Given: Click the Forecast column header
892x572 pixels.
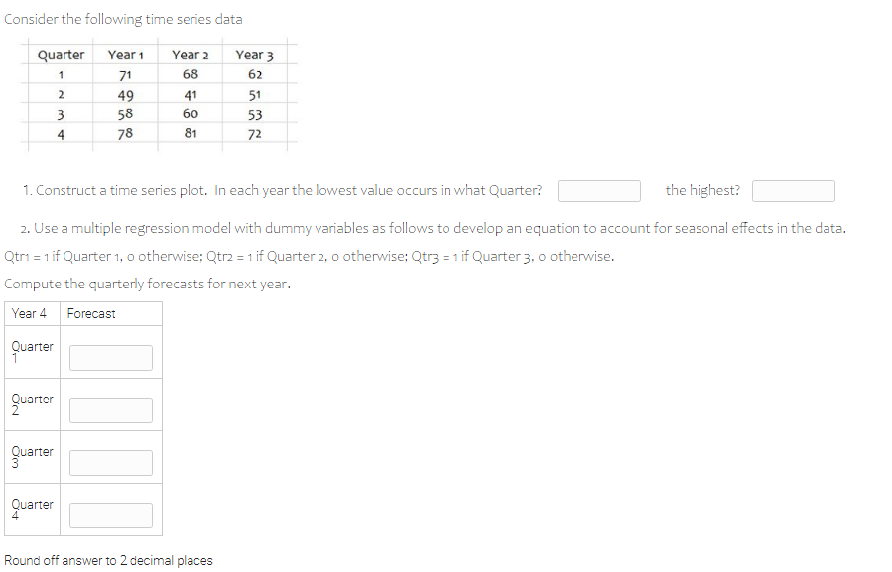Looking at the screenshot, I should [90, 312].
